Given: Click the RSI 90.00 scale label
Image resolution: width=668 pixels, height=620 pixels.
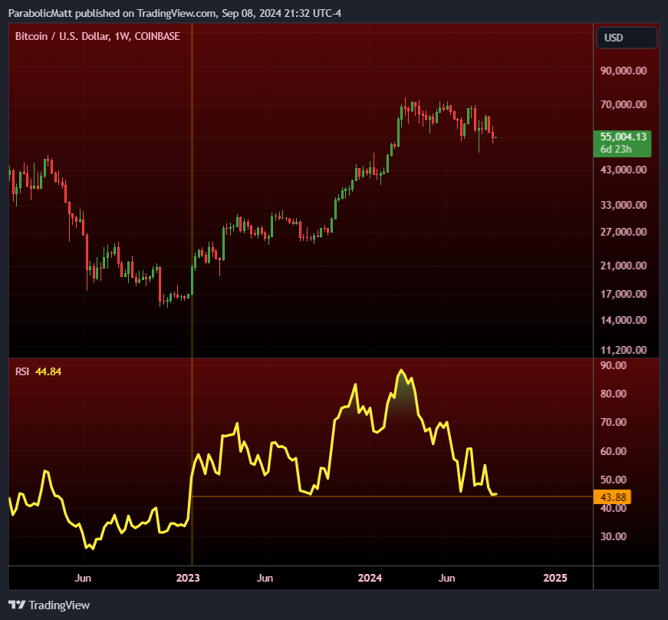Looking at the screenshot, I should tap(613, 365).
